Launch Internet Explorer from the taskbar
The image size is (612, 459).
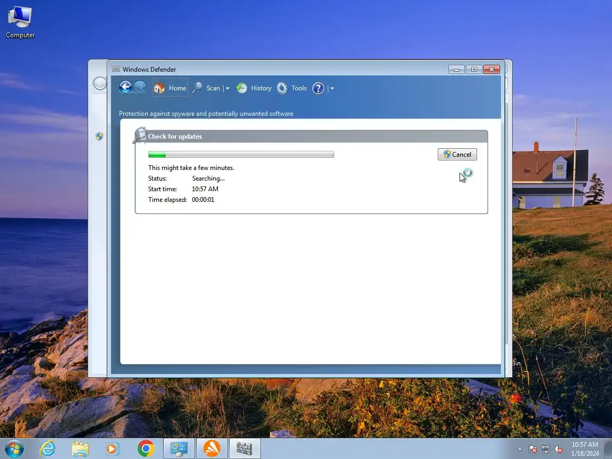tap(48, 448)
